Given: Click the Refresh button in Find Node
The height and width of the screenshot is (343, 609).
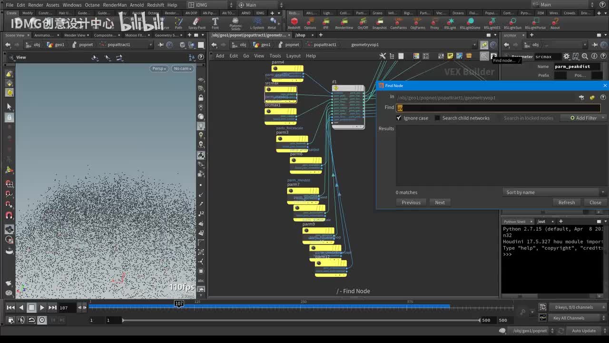Looking at the screenshot, I should click(x=566, y=202).
